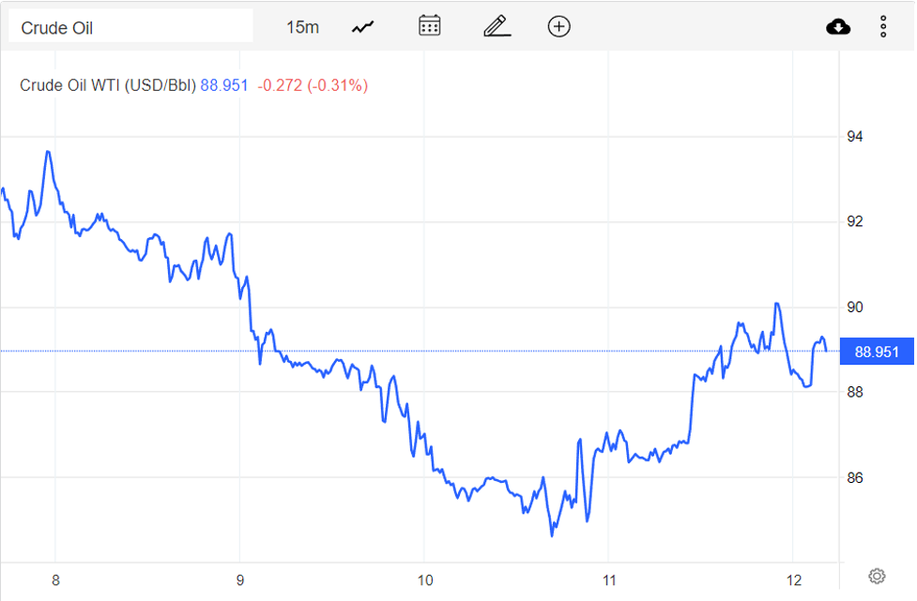Open the chart settings gear
This screenshot has width=917, height=601.
[x=877, y=575]
